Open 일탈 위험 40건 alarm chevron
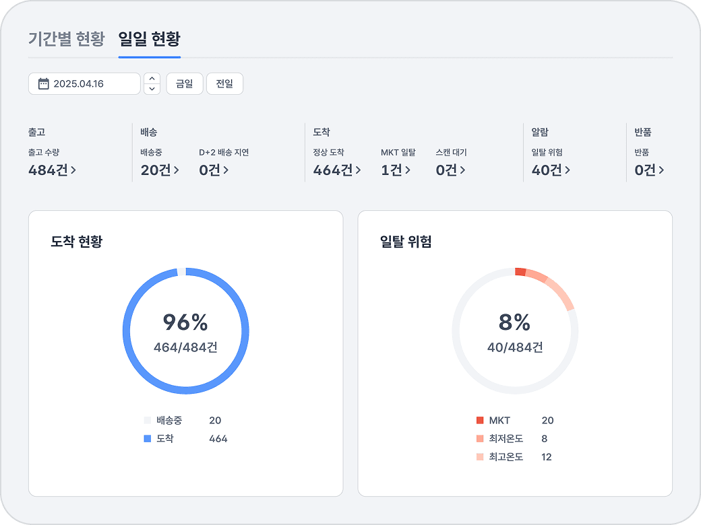This screenshot has width=701, height=525. pyautogui.click(x=568, y=170)
